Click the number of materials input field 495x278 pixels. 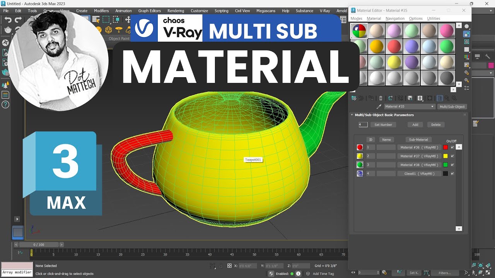tap(363, 125)
